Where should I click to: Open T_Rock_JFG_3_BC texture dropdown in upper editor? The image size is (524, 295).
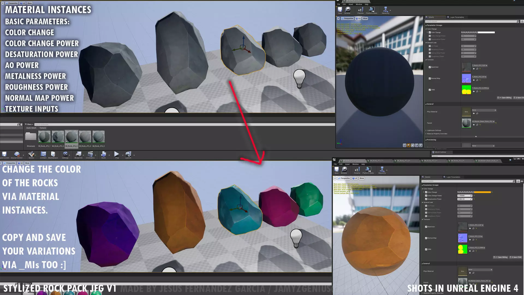(x=480, y=66)
